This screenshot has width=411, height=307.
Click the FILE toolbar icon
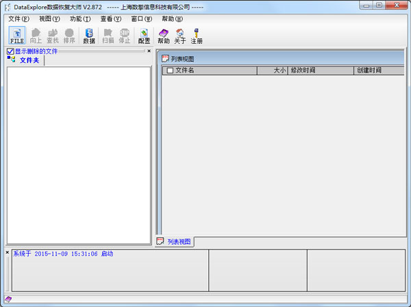pos(17,36)
